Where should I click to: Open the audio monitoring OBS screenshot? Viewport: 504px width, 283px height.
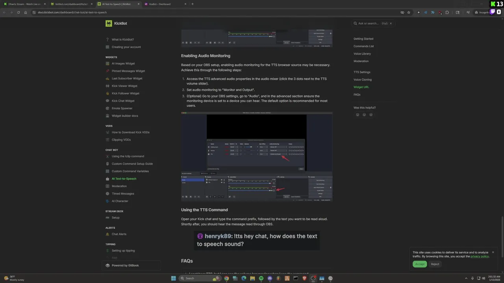pos(257,156)
